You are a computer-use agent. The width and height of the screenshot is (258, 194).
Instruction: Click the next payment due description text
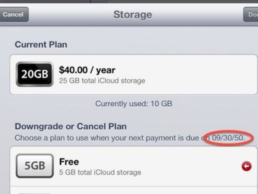[x=130, y=138]
